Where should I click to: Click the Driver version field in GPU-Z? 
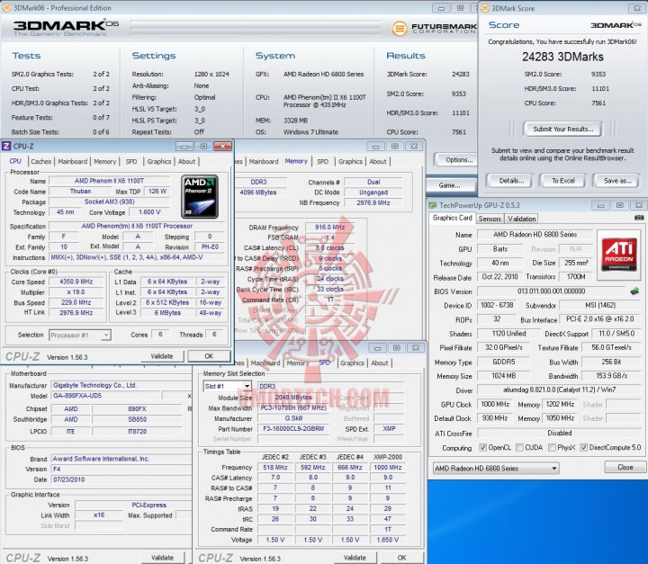pos(560,389)
